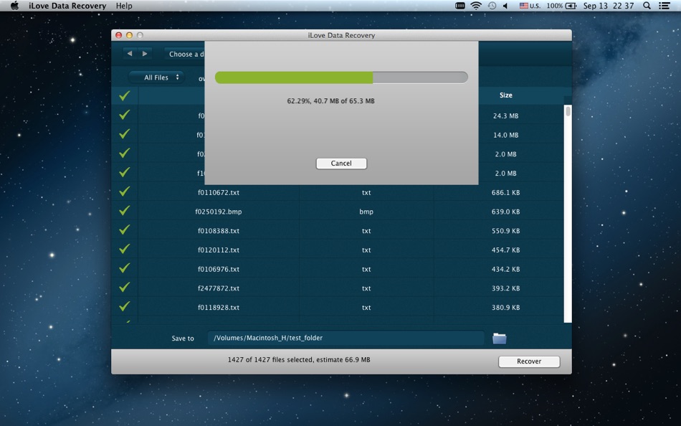Select the f0120112.txt file name
This screenshot has width=681, height=426.
pyautogui.click(x=219, y=250)
